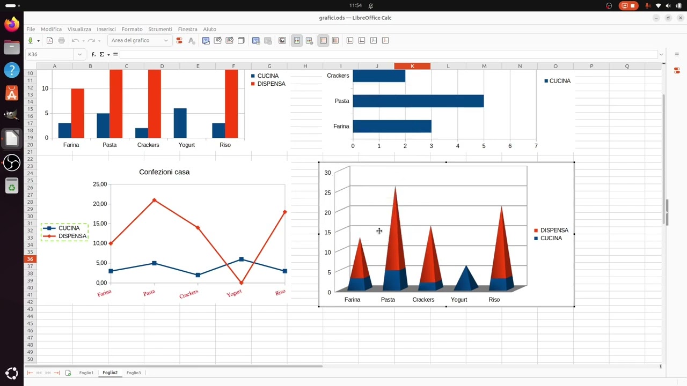
Task: Export directly as PDF icon
Action: tap(50, 40)
